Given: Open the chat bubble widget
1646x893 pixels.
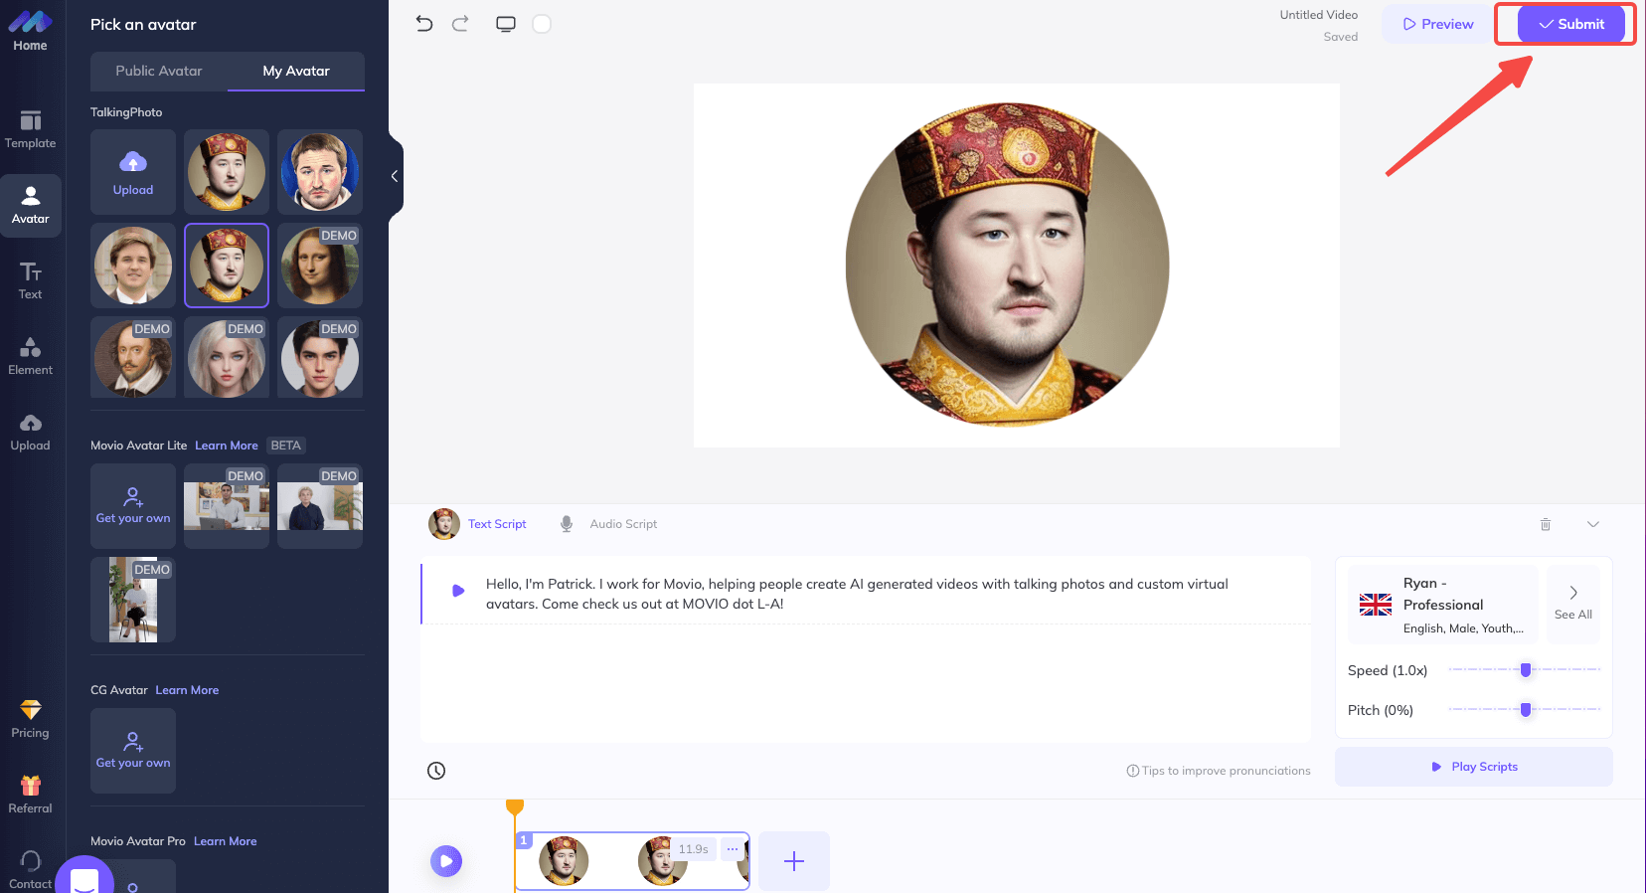Looking at the screenshot, I should pos(84,877).
